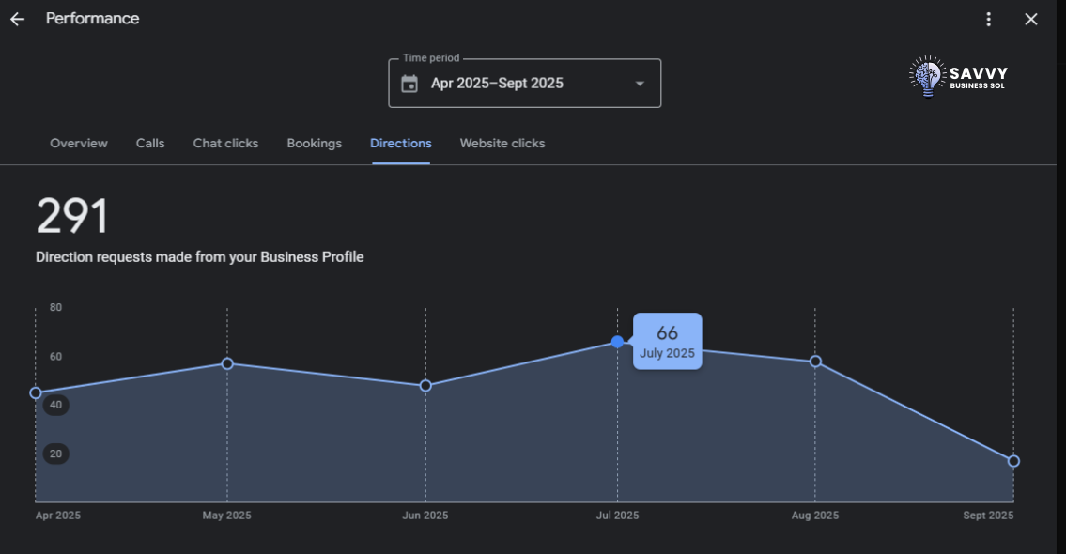Screen dimensions: 1066x554
Task: Click the calendar icon in Time period
Action: pyautogui.click(x=409, y=84)
